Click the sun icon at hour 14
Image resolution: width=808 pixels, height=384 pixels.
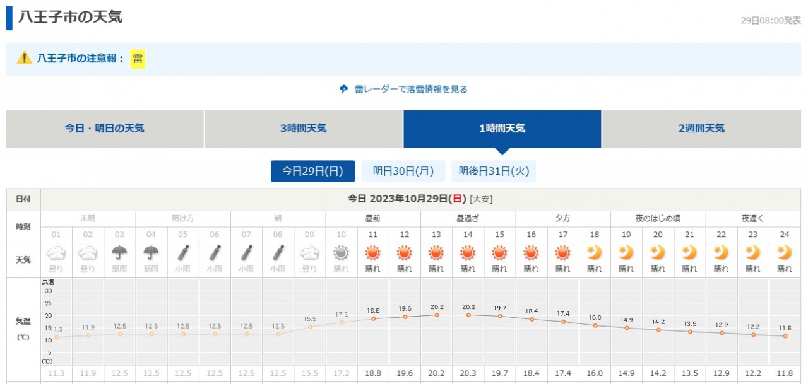pos(468,253)
